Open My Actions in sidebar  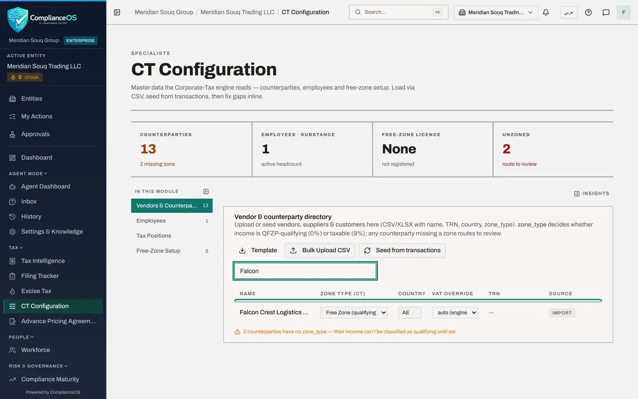(x=53, y=116)
